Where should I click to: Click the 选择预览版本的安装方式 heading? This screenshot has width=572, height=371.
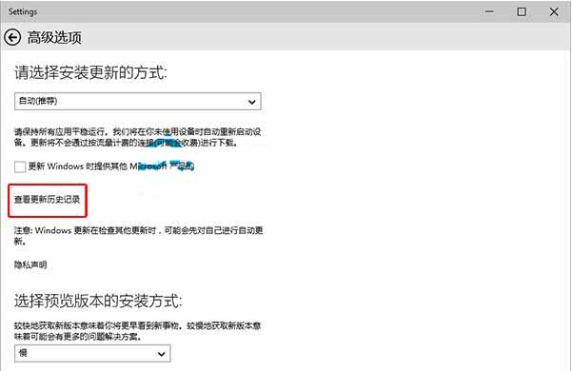[98, 301]
